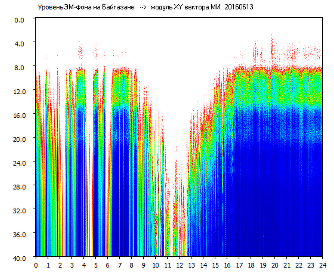
Task: Click the x-axis hour label 18
Action: 251,265
